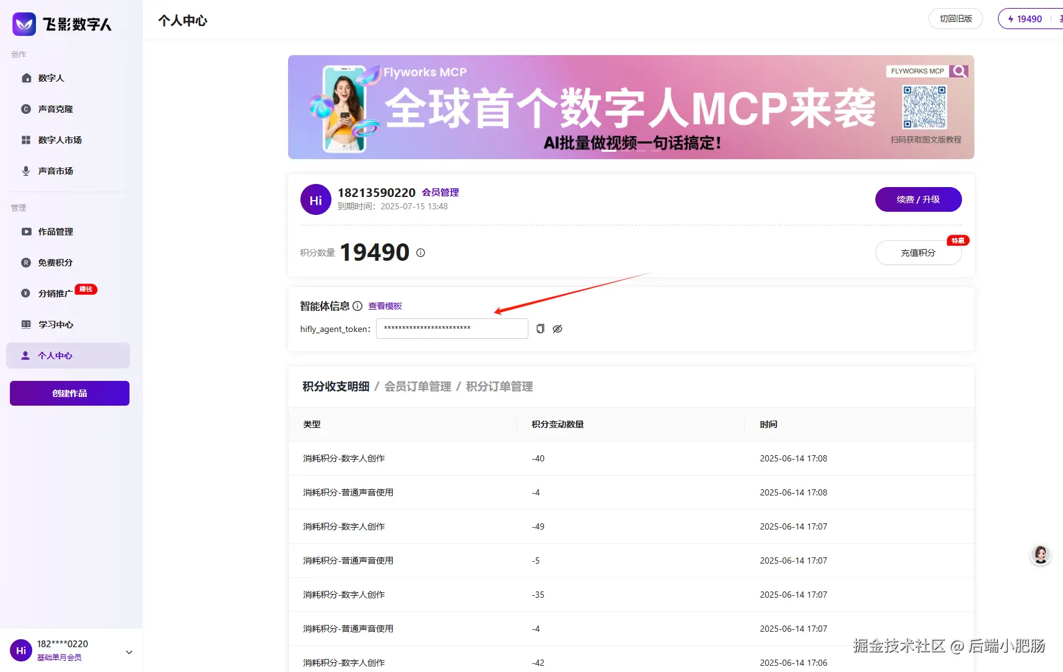1063x672 pixels.
Task: Click the 182****0220 masked phone number
Action: click(63, 644)
